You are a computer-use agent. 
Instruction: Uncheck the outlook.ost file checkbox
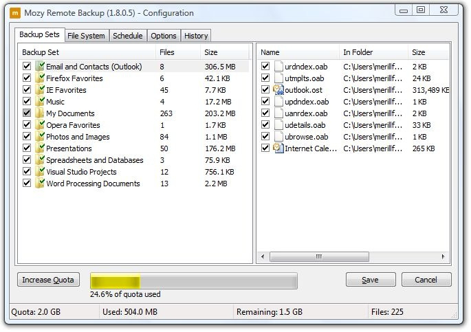(265, 89)
